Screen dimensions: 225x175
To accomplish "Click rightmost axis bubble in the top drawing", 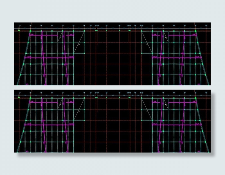I will [x=206, y=26].
